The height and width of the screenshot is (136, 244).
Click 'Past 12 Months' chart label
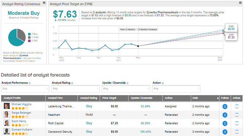(x=128, y=29)
